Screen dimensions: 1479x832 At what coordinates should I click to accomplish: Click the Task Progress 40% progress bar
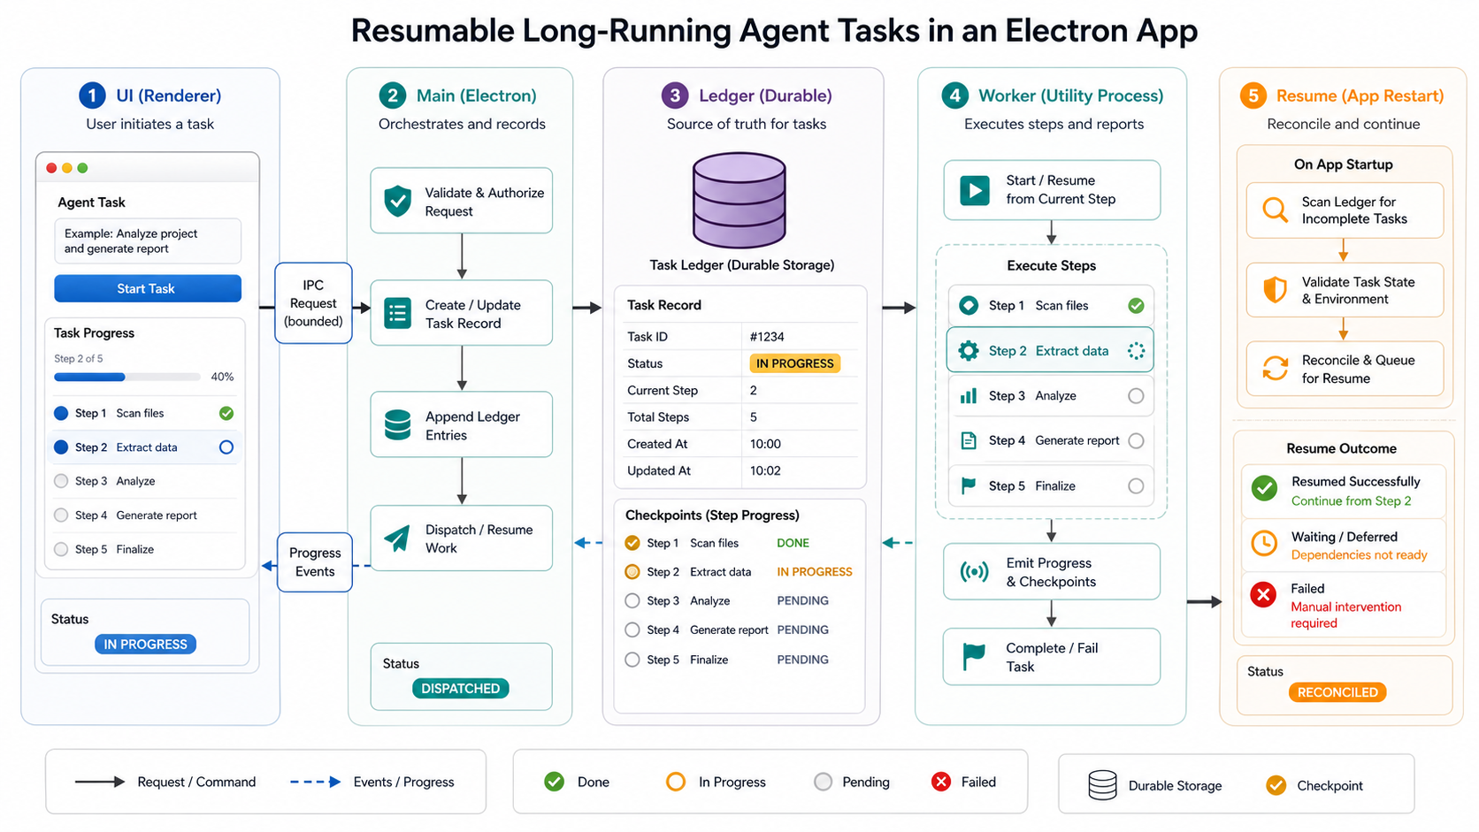click(x=127, y=377)
